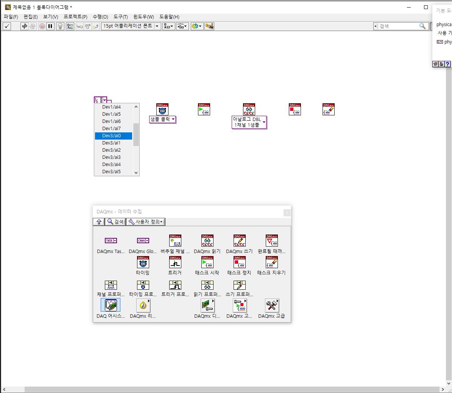Open the 편집(E) menu

[x=31, y=17]
